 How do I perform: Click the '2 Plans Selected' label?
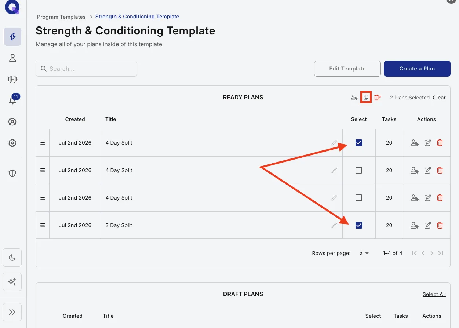[x=409, y=98]
